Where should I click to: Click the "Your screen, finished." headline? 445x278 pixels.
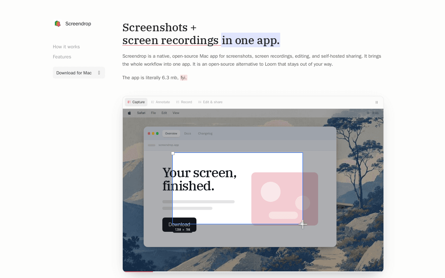point(200,179)
